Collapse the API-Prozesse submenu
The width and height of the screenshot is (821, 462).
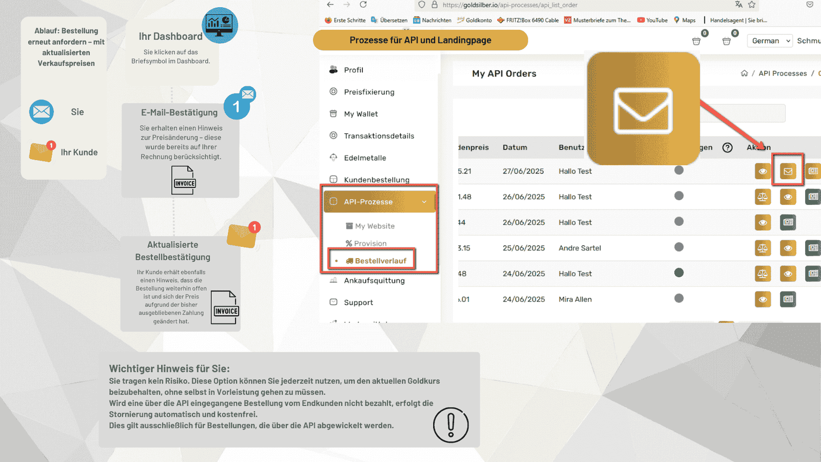(x=425, y=202)
